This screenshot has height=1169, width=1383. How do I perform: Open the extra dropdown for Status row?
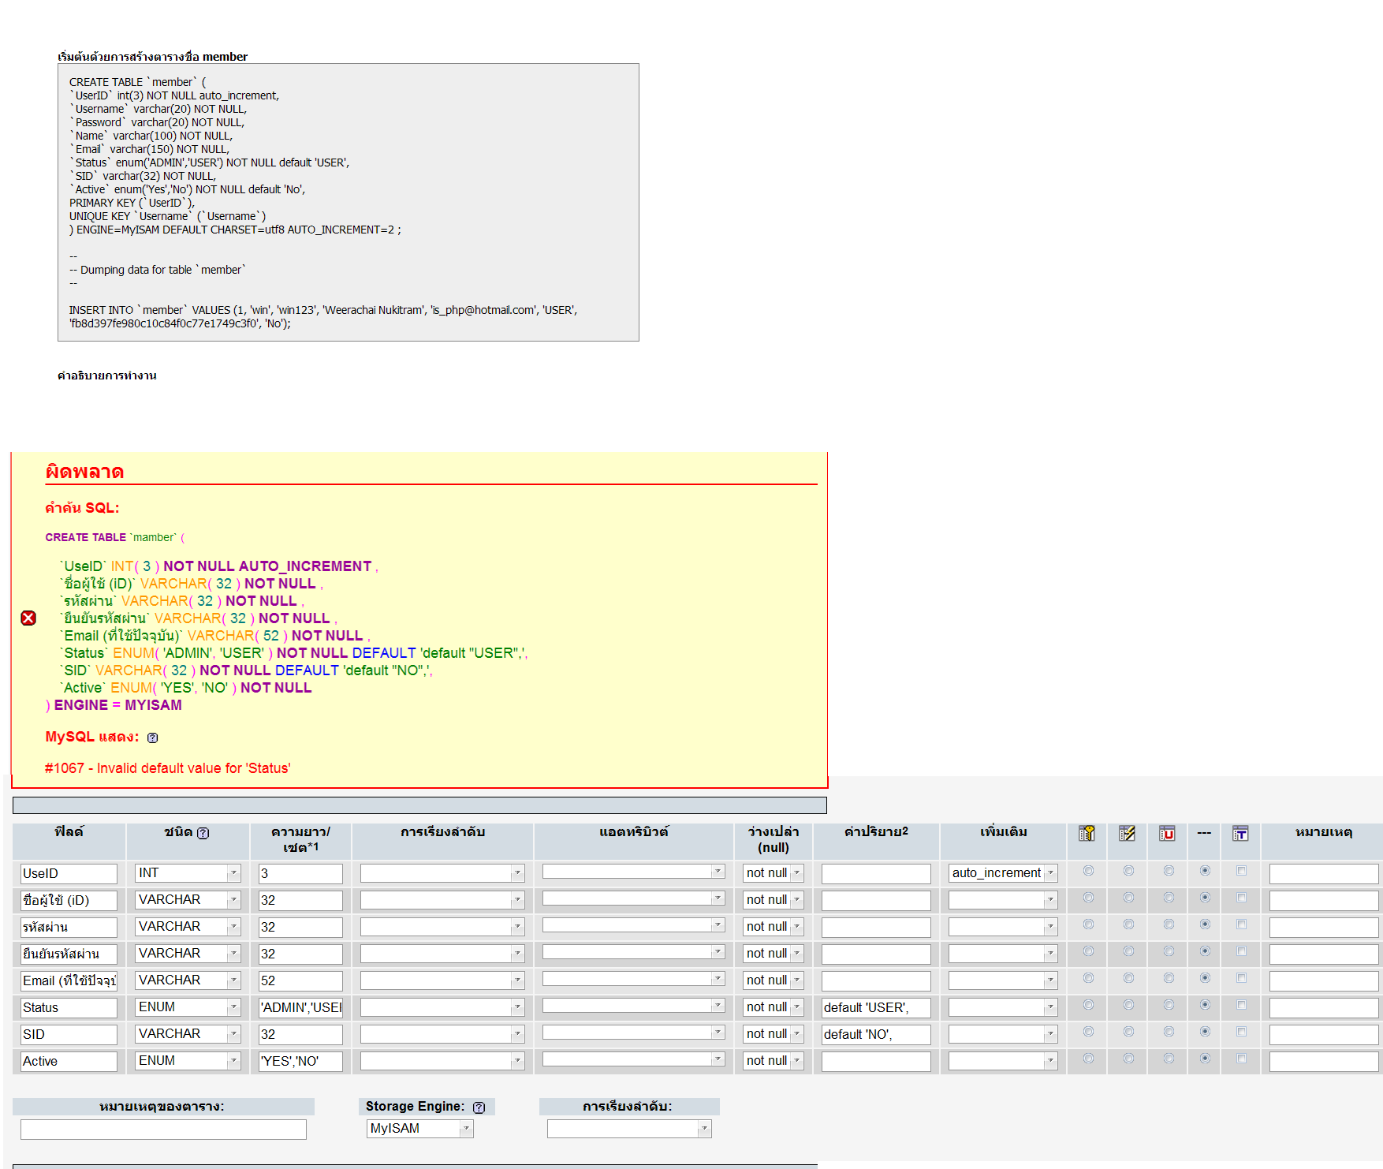(x=1003, y=1007)
